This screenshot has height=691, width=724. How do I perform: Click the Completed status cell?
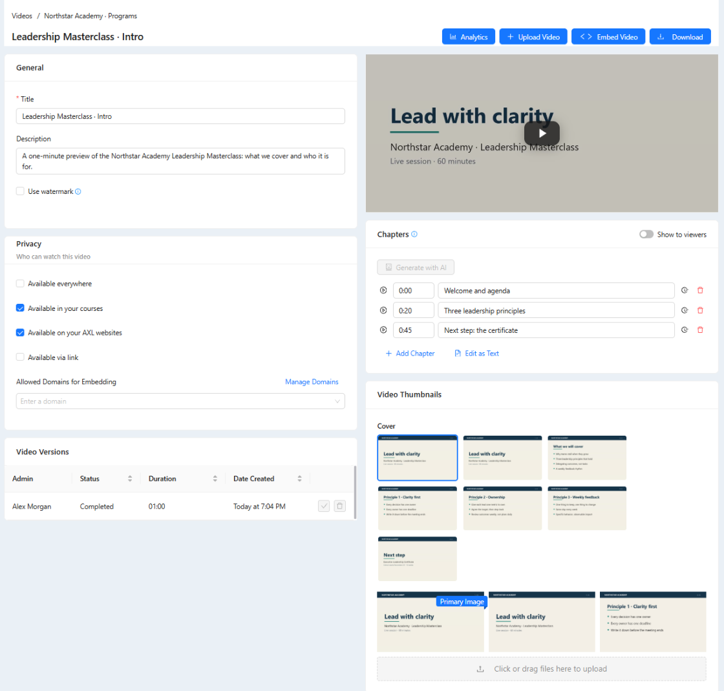point(96,506)
